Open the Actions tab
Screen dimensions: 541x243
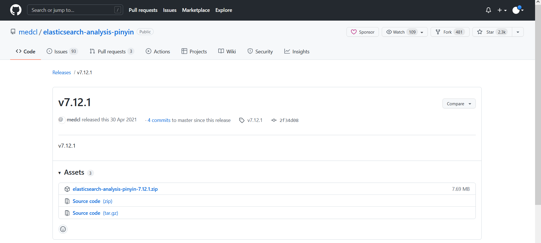[158, 51]
